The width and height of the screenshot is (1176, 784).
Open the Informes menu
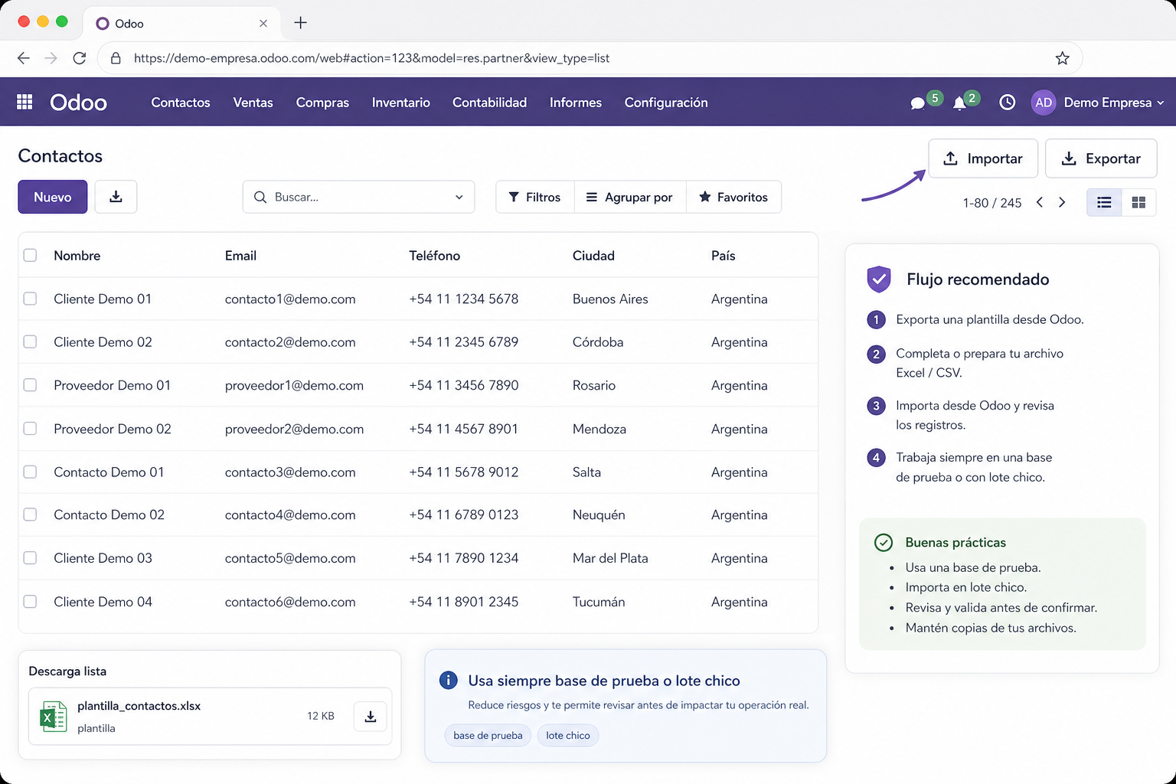(x=575, y=103)
